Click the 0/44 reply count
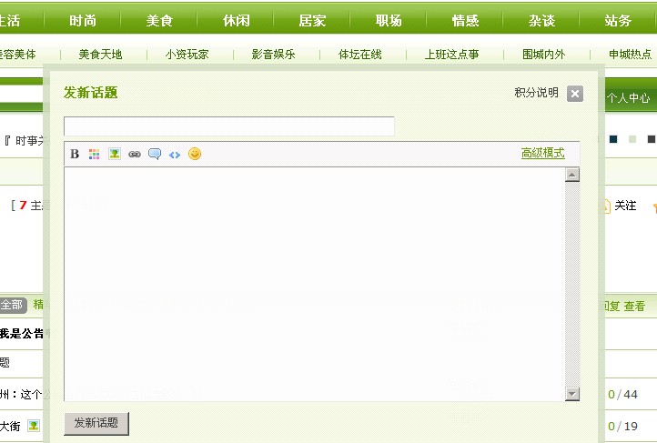 pos(622,395)
